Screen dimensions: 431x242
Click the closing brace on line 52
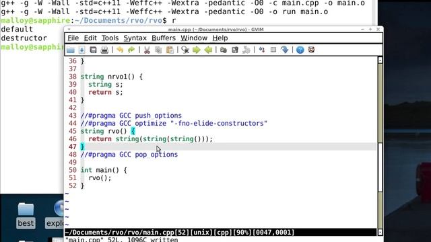point(82,186)
